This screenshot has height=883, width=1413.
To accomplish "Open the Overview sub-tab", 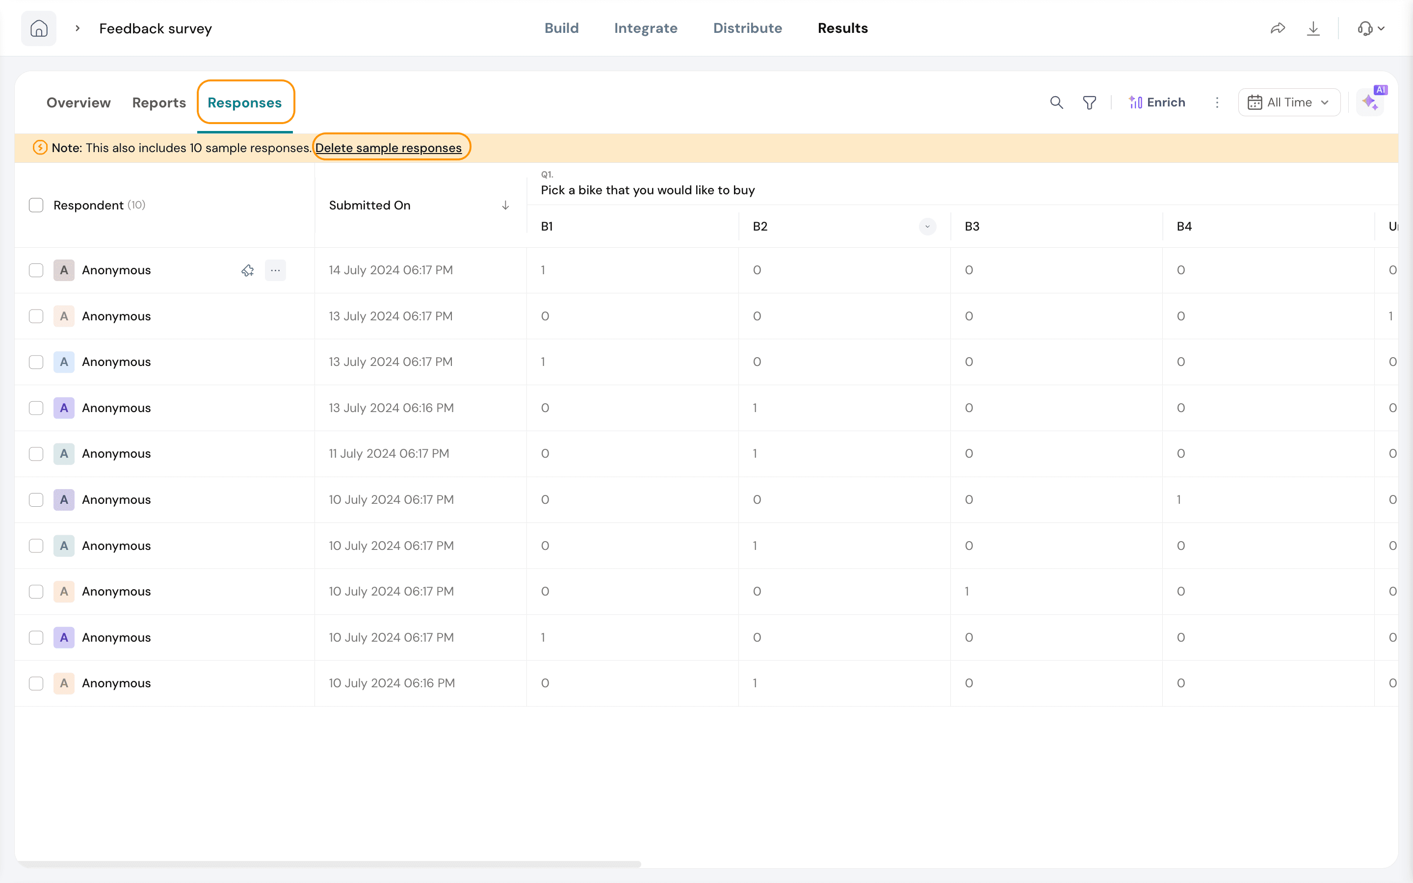I will pyautogui.click(x=79, y=103).
